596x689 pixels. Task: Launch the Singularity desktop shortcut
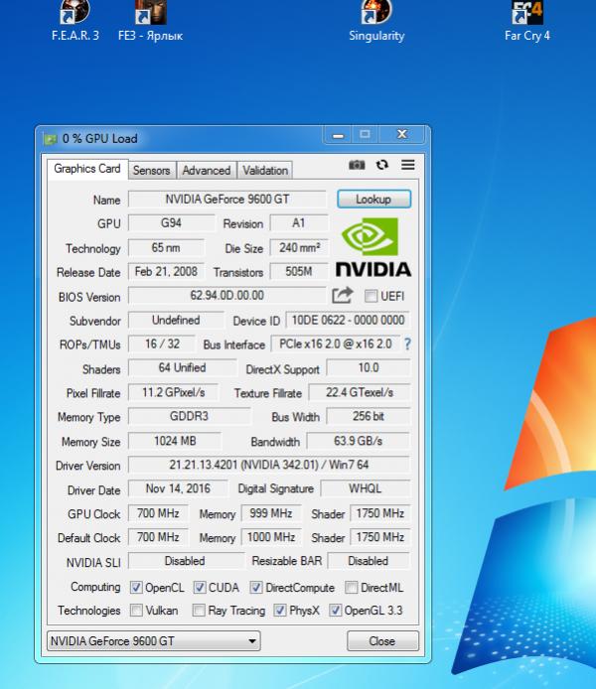376,21
